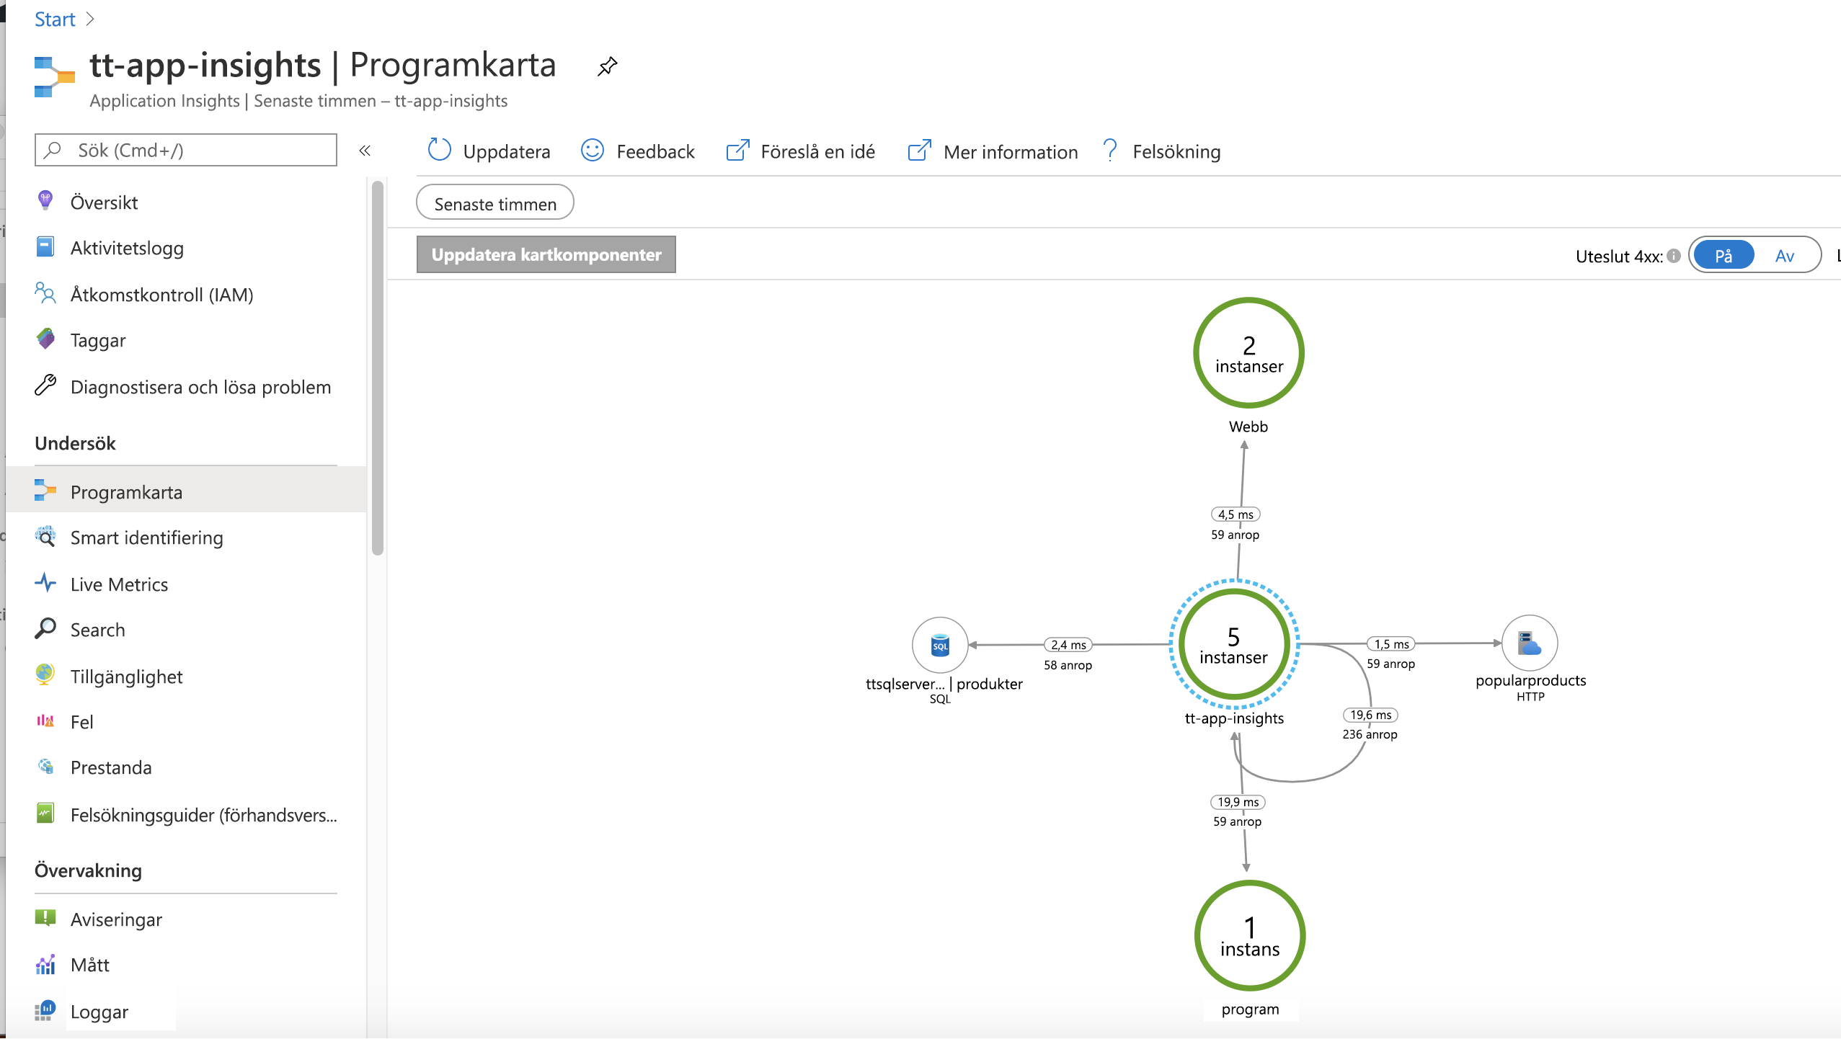Open Programkarta in the sidebar menu
Viewport: 1841px width, 1039px height.
click(186, 491)
